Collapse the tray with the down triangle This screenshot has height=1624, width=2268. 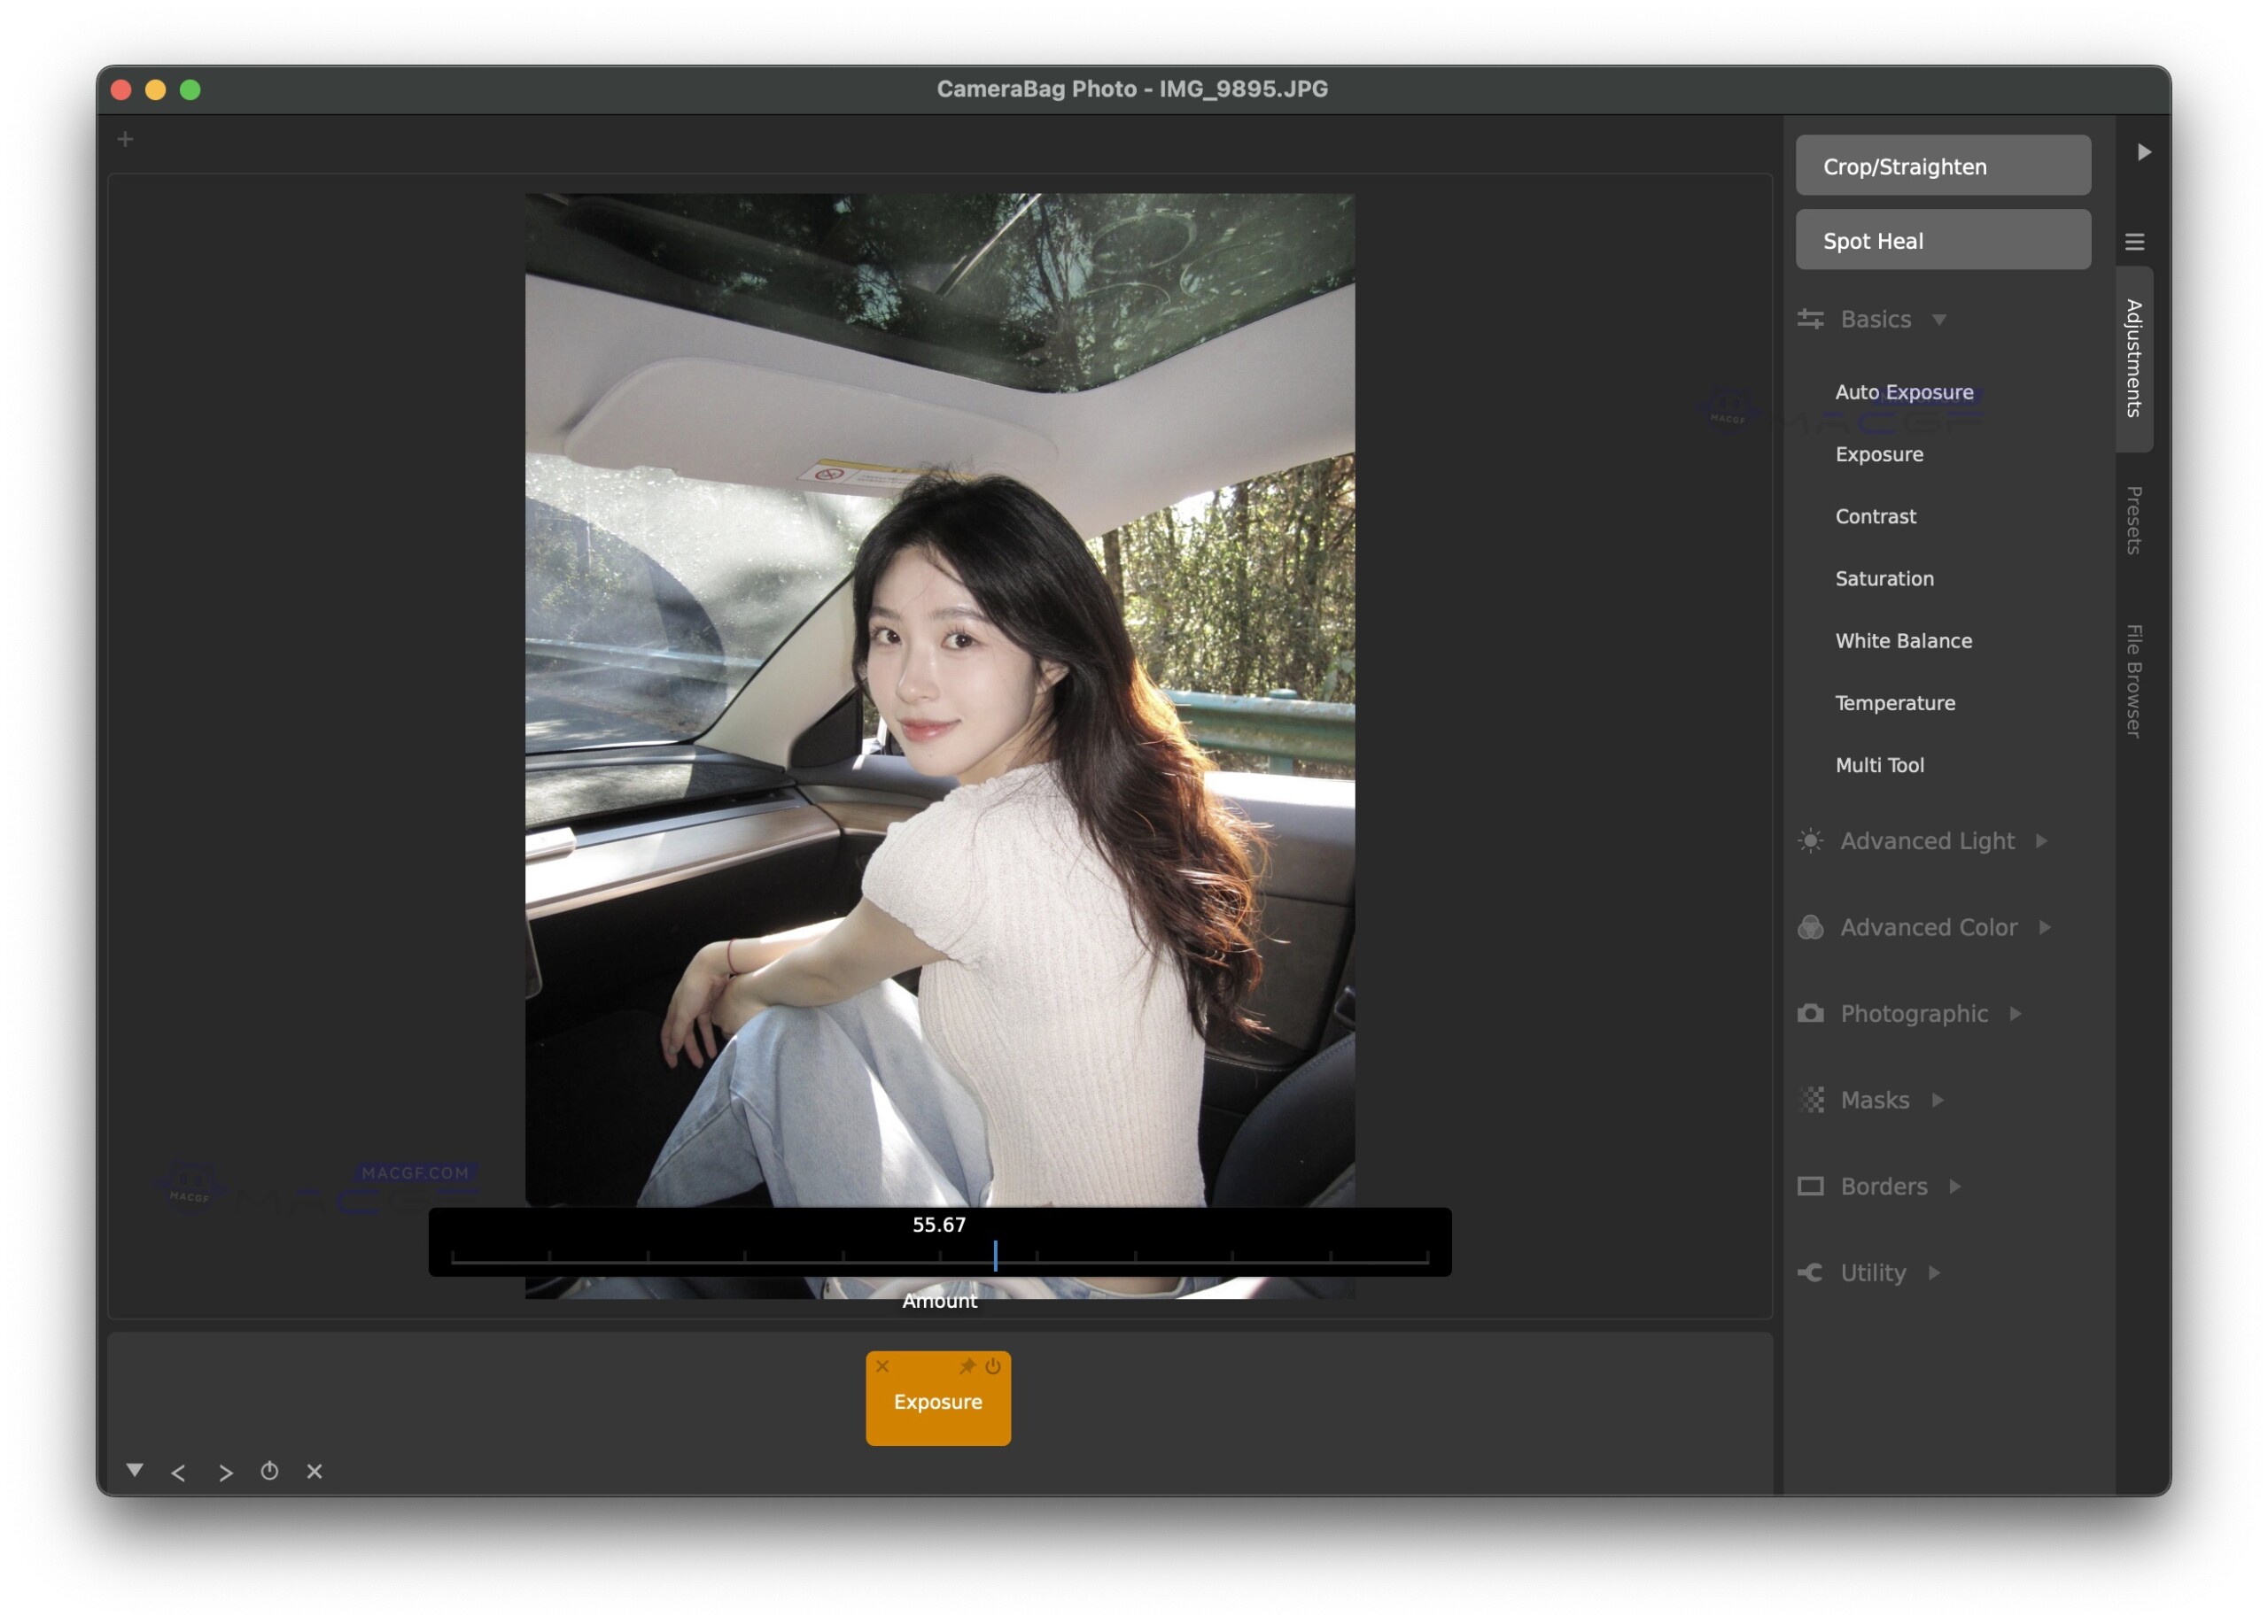click(135, 1469)
